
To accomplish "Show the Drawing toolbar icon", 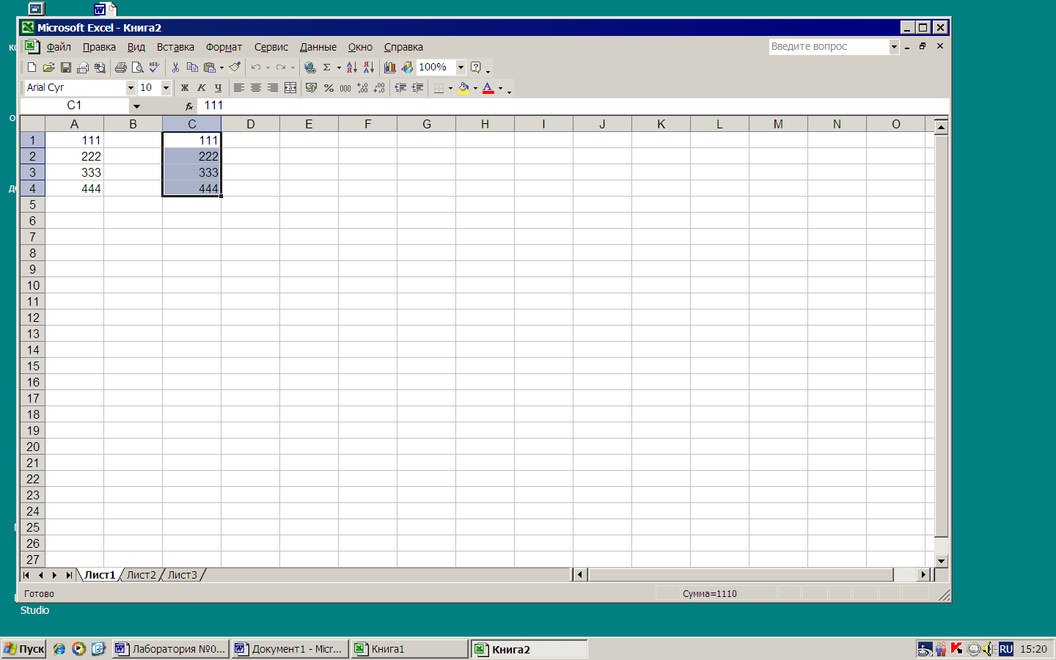I will point(407,67).
